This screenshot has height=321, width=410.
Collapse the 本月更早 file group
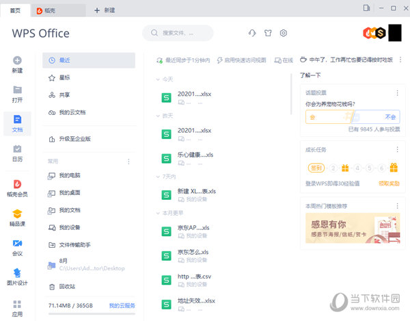click(x=158, y=213)
